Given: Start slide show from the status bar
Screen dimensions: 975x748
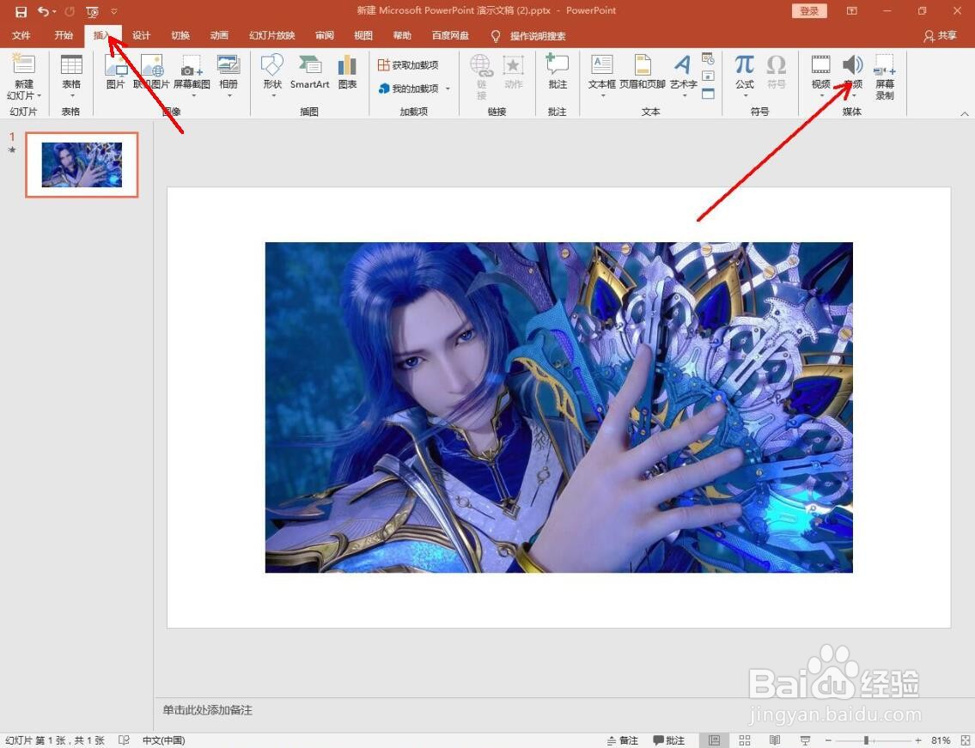Looking at the screenshot, I should pos(805,740).
